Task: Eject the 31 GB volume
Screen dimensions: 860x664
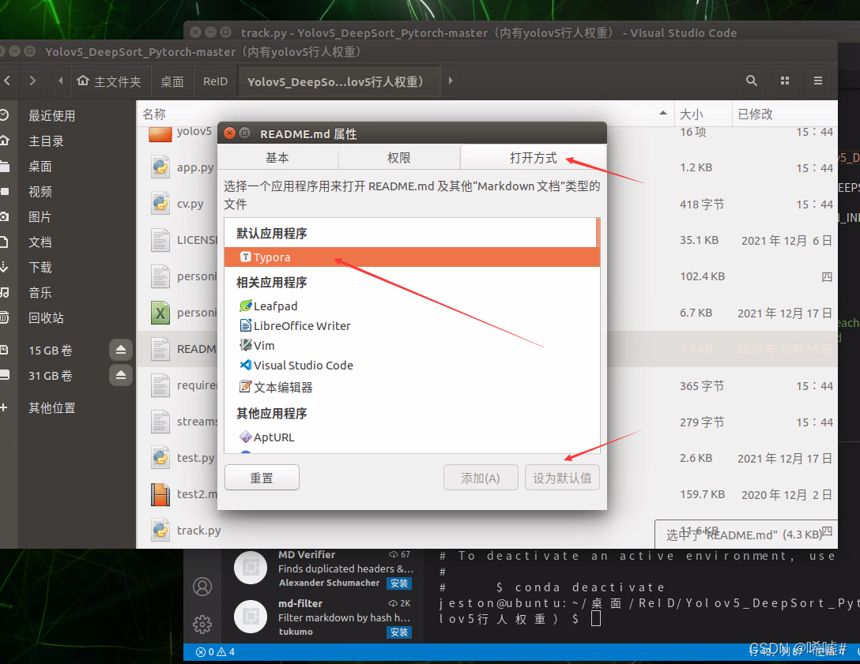Action: tap(121, 375)
